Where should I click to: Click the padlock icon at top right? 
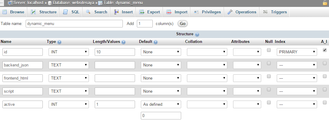325,3
